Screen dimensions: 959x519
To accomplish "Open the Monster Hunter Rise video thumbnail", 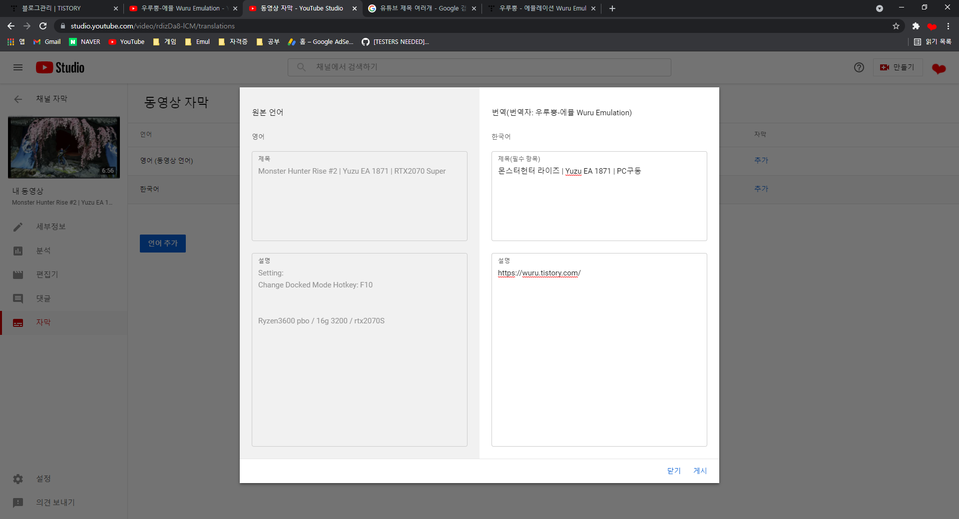I will click(64, 148).
